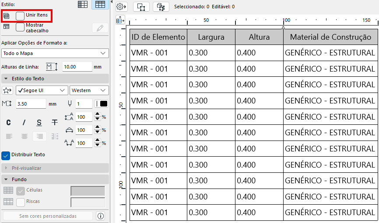Toggle strikethrough text formatting

pyautogui.click(x=55, y=123)
